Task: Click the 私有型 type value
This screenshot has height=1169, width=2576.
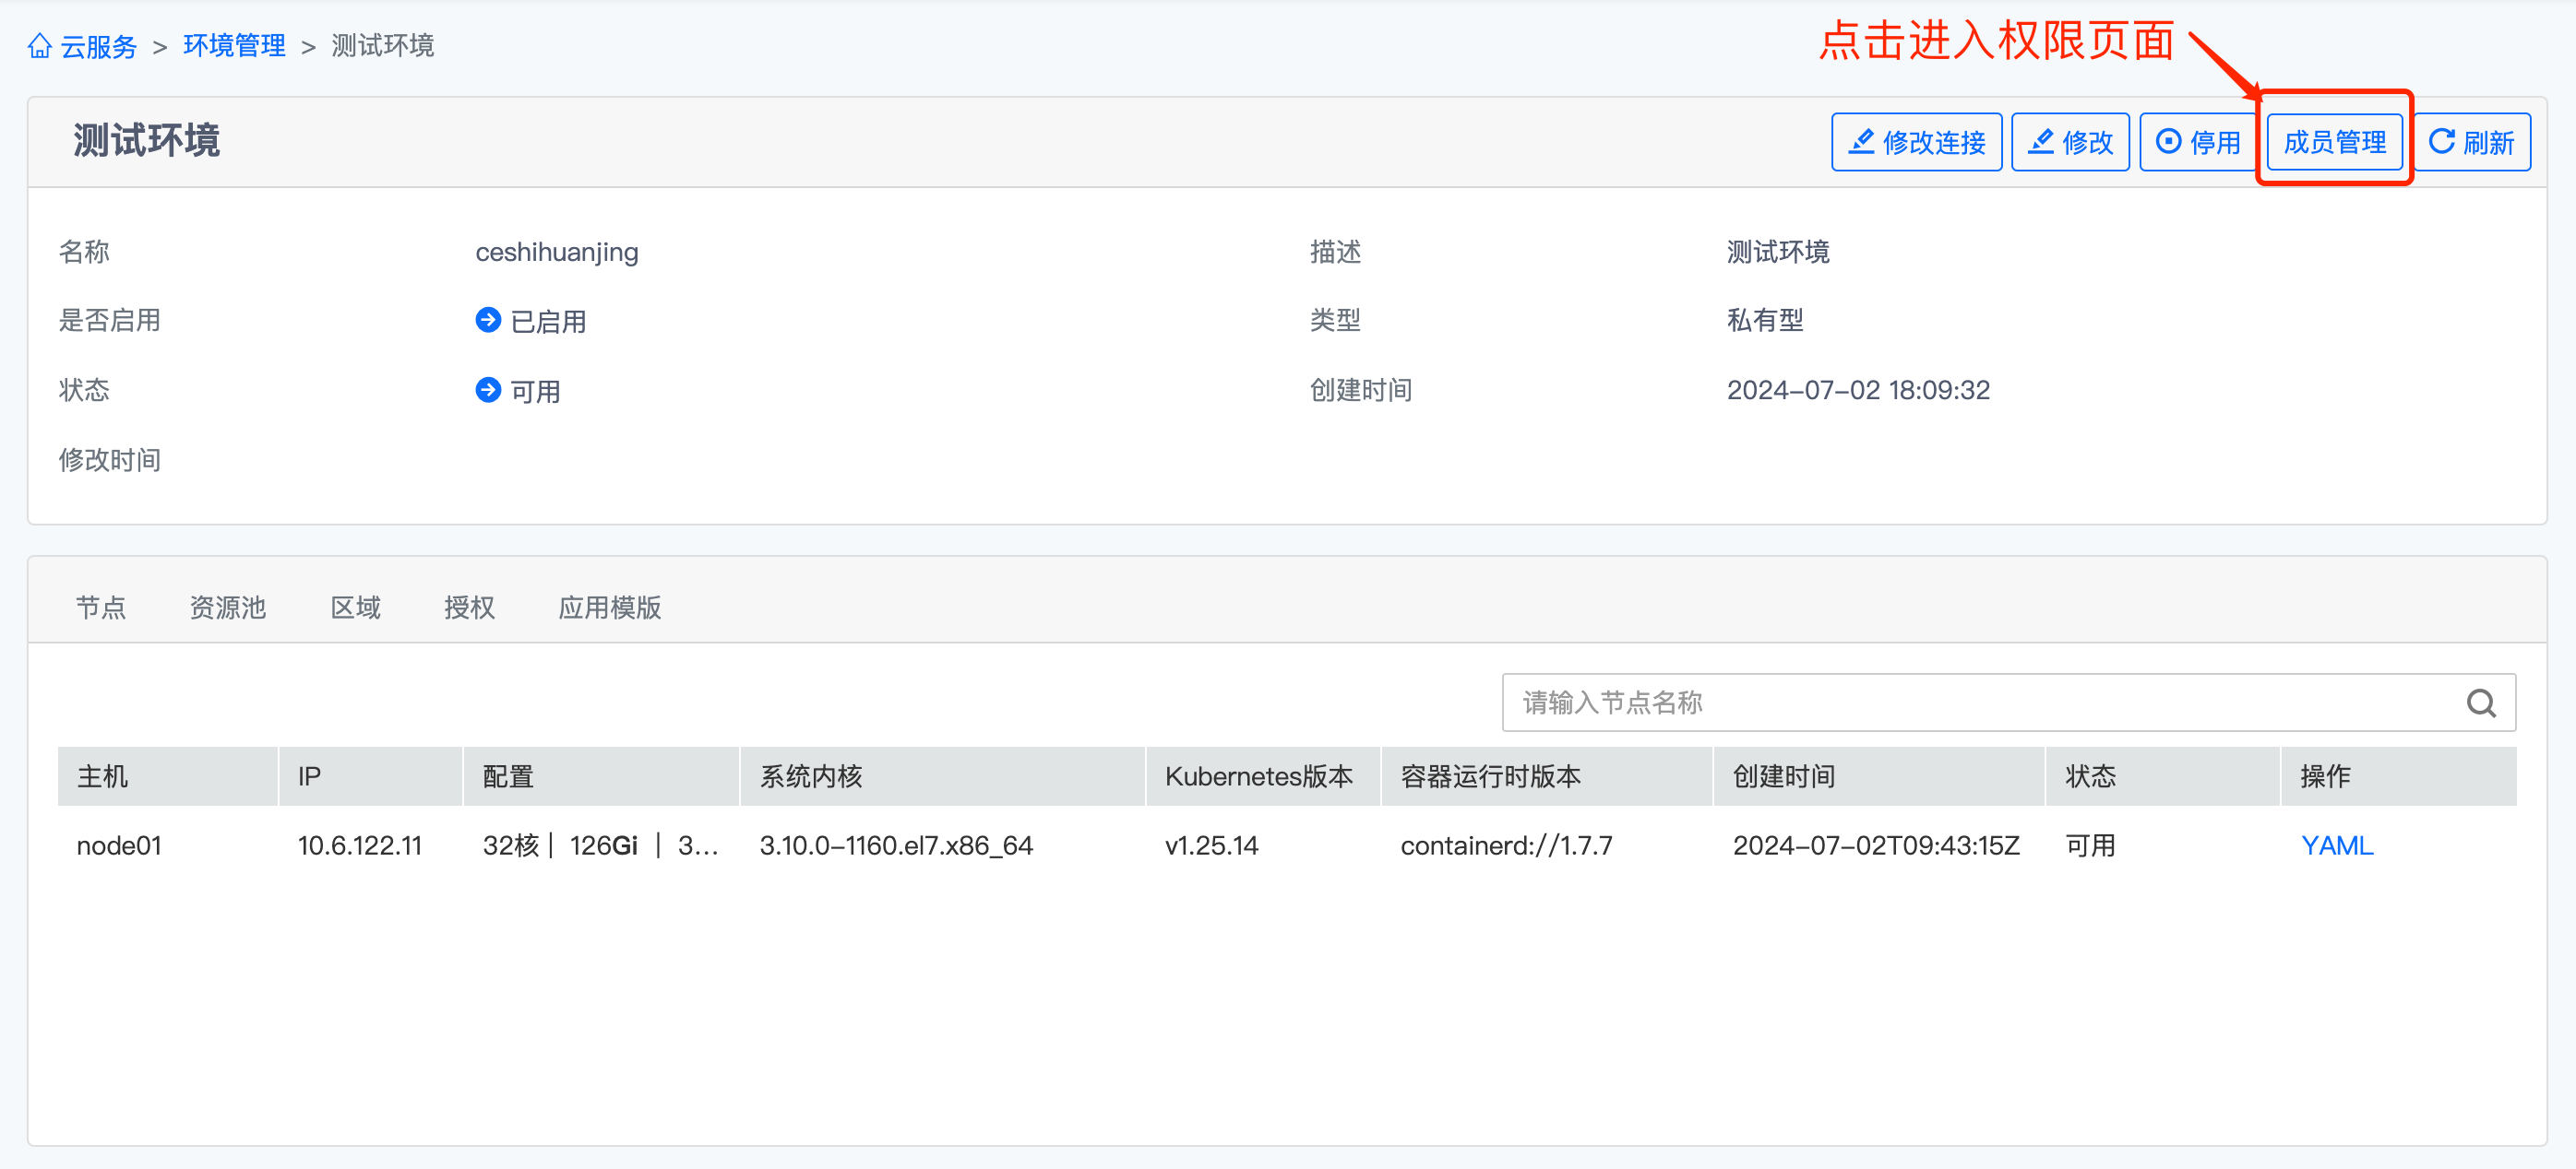Action: point(1765,321)
